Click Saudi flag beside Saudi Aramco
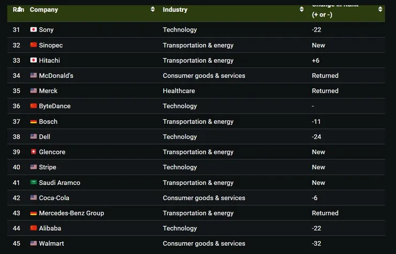The width and height of the screenshot is (396, 254). (x=33, y=182)
